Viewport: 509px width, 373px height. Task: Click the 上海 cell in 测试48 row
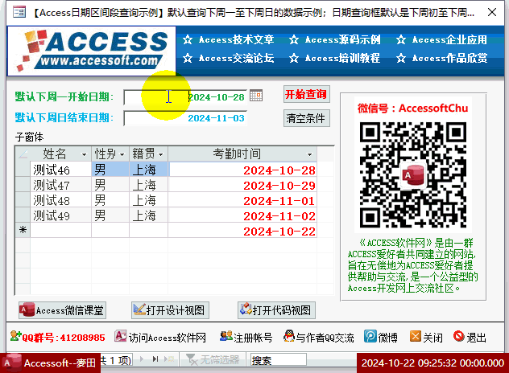point(148,200)
